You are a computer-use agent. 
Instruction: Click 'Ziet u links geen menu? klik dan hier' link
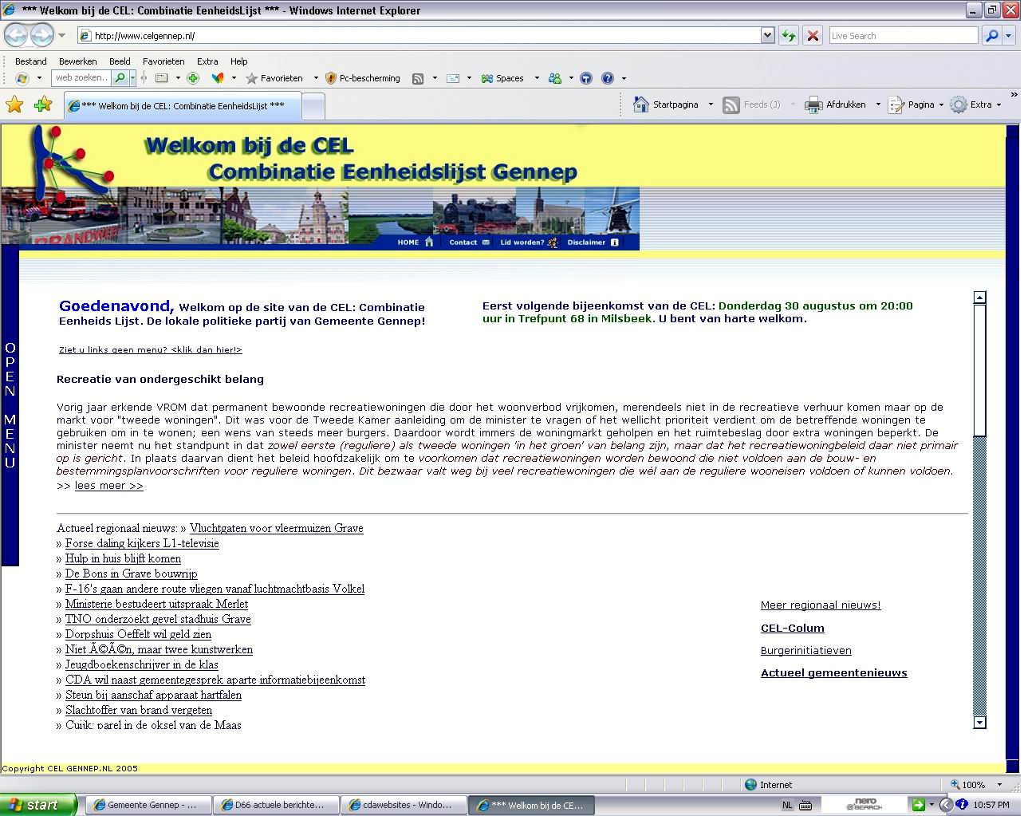(151, 349)
